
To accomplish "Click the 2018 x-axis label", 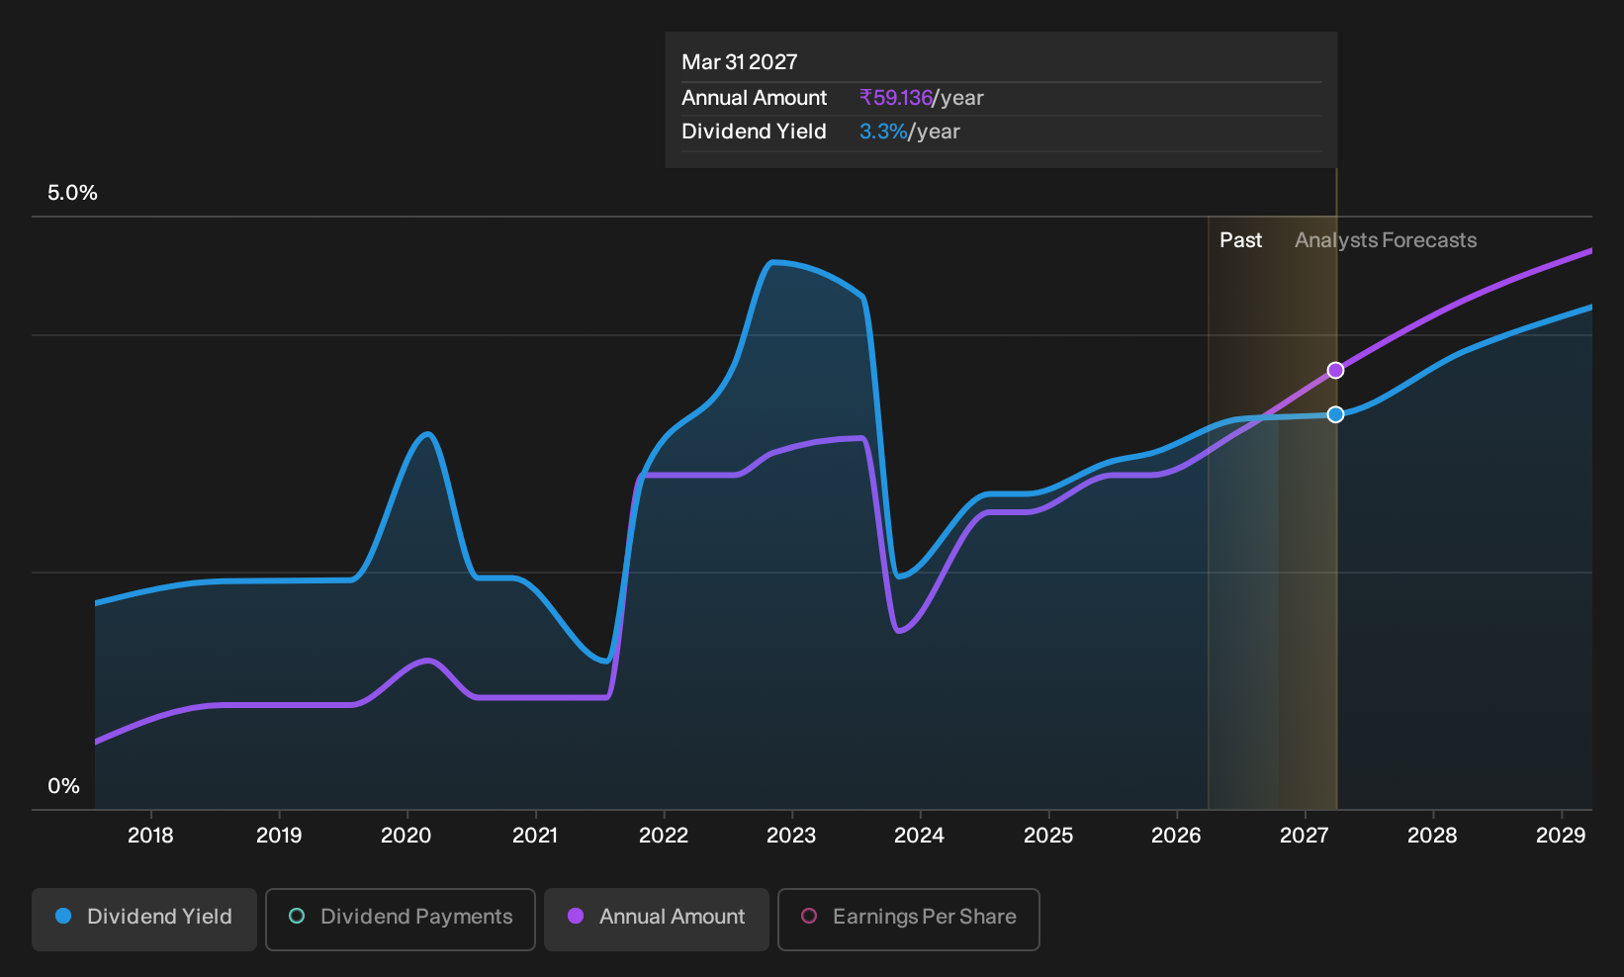I will [150, 836].
